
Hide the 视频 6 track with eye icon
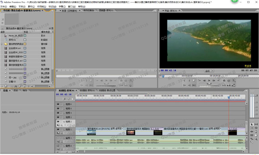click(x=58, y=104)
